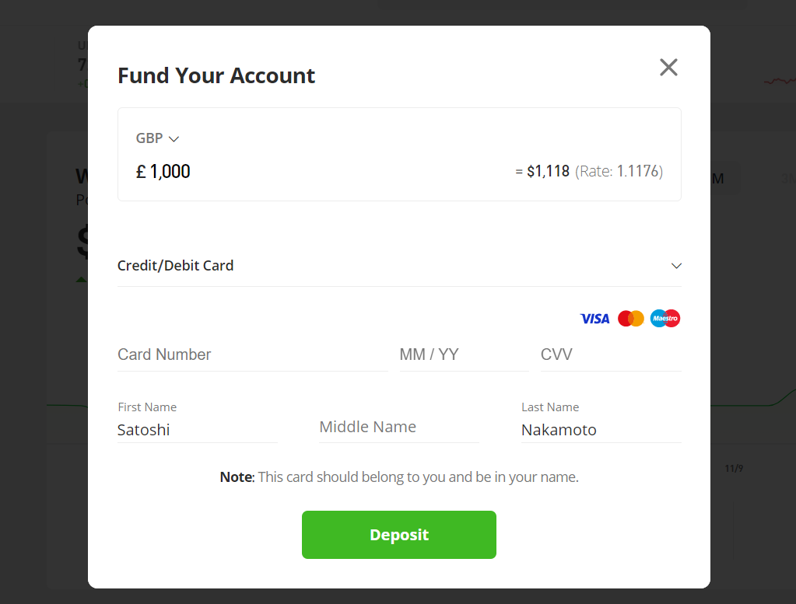Click the Visa card logo
This screenshot has width=796, height=604.
click(594, 319)
